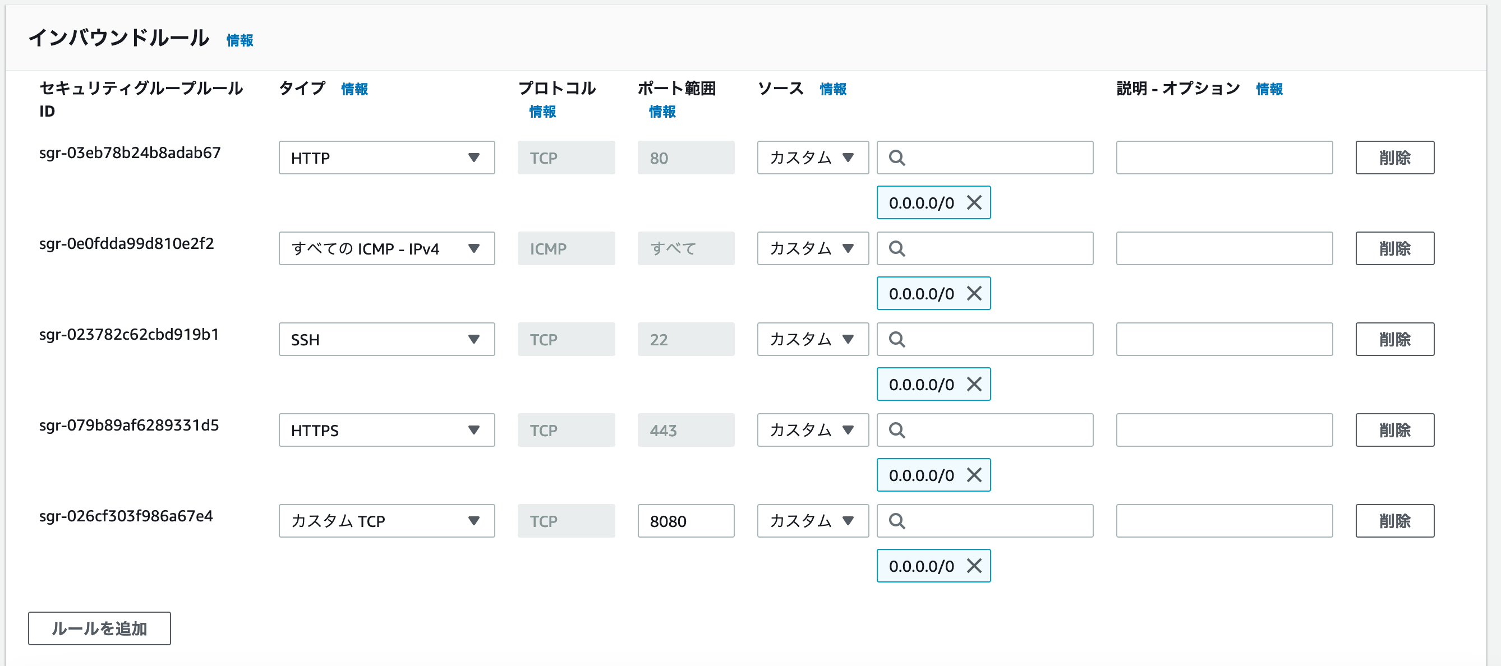Screen dimensions: 1501x666
Task: Open the 情報 link beside the ソース column header
Action: pyautogui.click(x=832, y=89)
